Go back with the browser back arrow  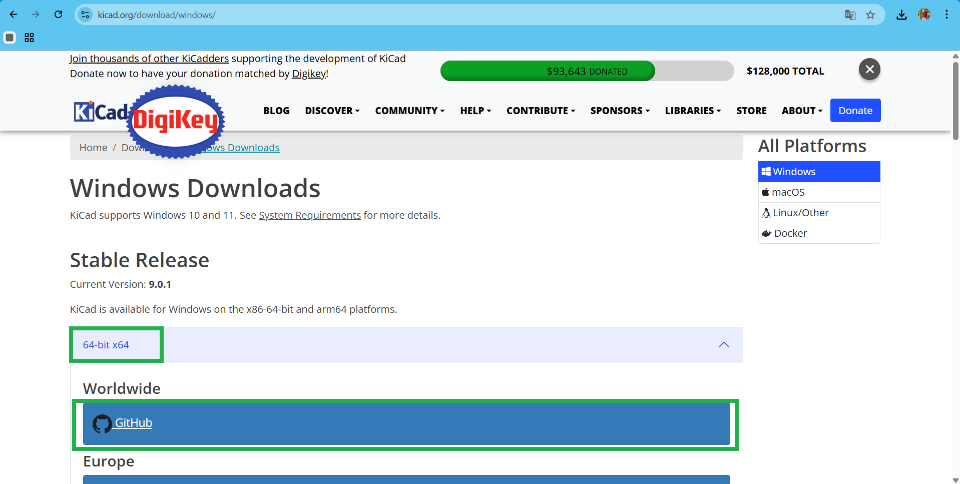14,15
